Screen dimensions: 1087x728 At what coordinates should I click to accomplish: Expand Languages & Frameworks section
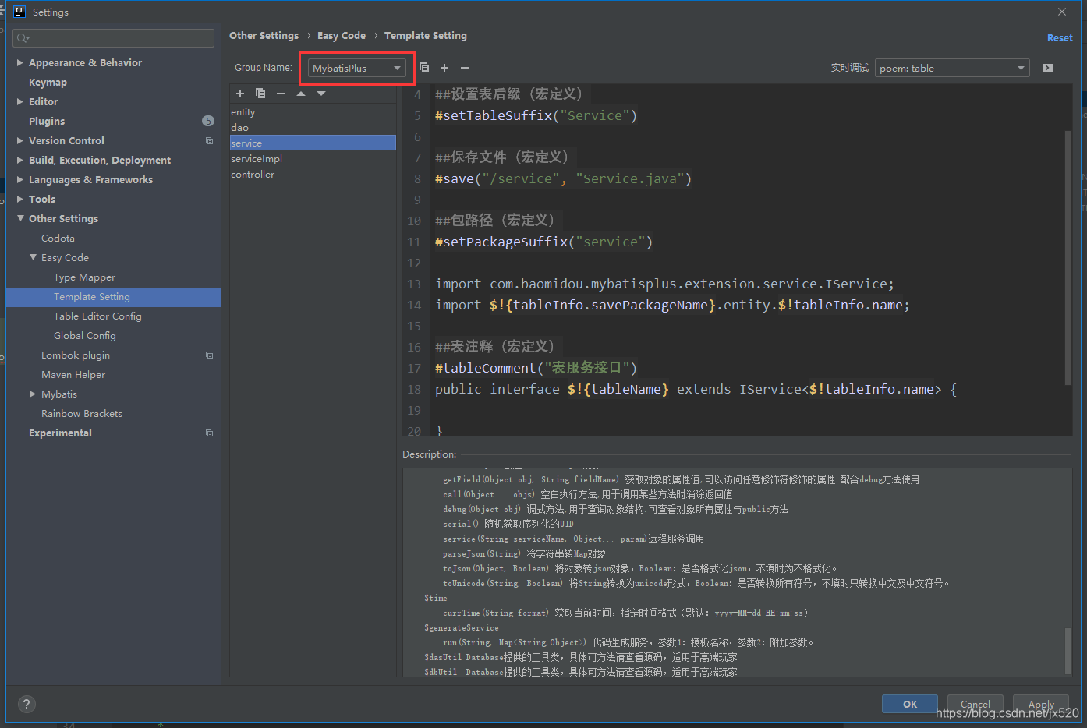click(x=20, y=179)
